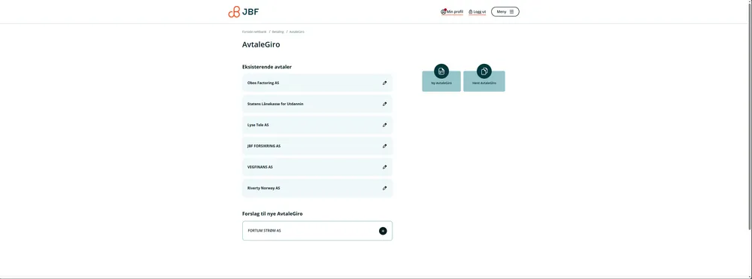Screen dimensions: 752x279
Task: Edit the Obos Factoring AS agreement pencil icon
Action: click(384, 83)
